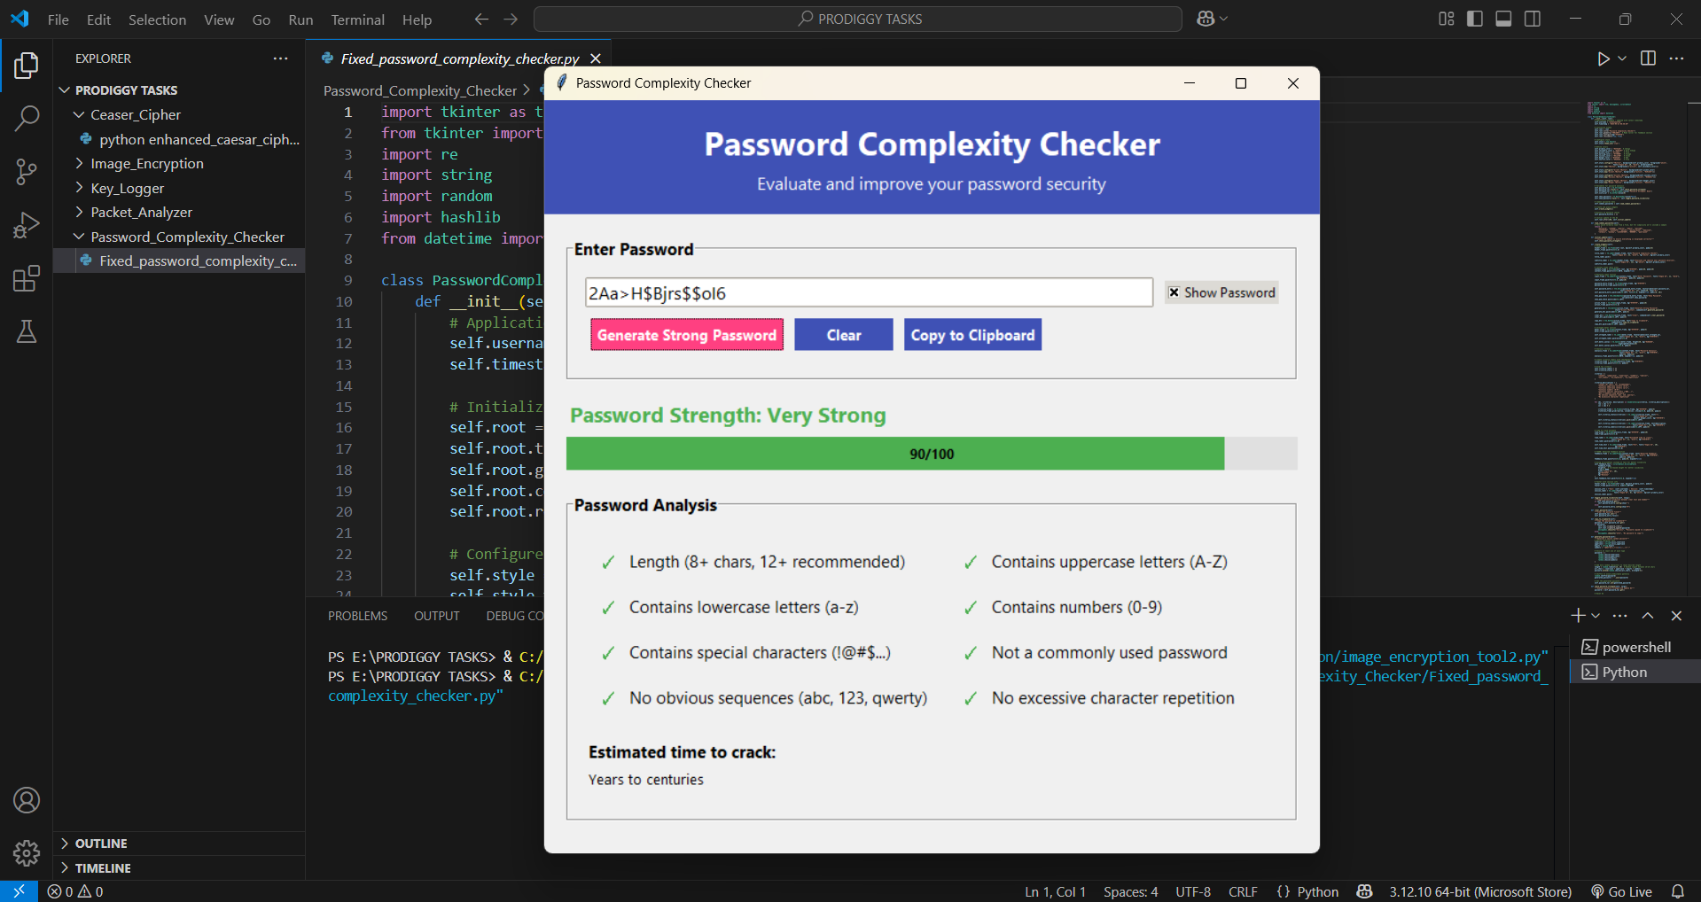The height and width of the screenshot is (902, 1701).
Task: Click the Ln 1, Col 1 status item
Action: (x=1055, y=891)
